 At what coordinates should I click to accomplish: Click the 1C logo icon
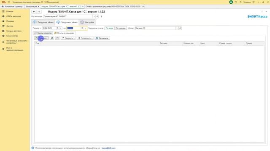4,2
